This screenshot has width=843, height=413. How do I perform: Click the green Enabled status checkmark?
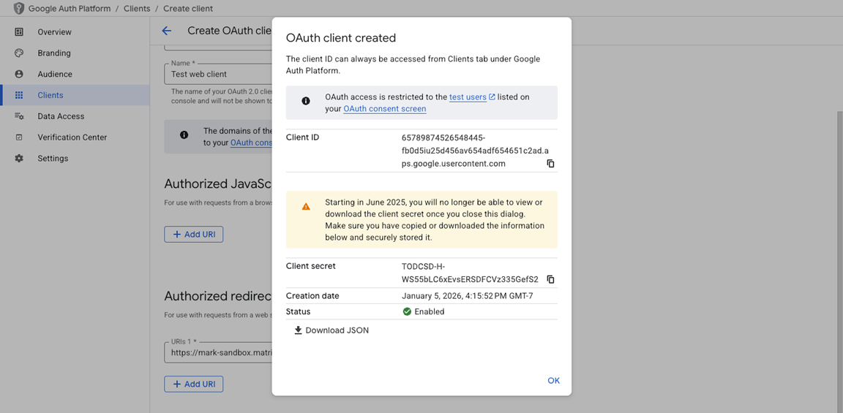tap(407, 311)
